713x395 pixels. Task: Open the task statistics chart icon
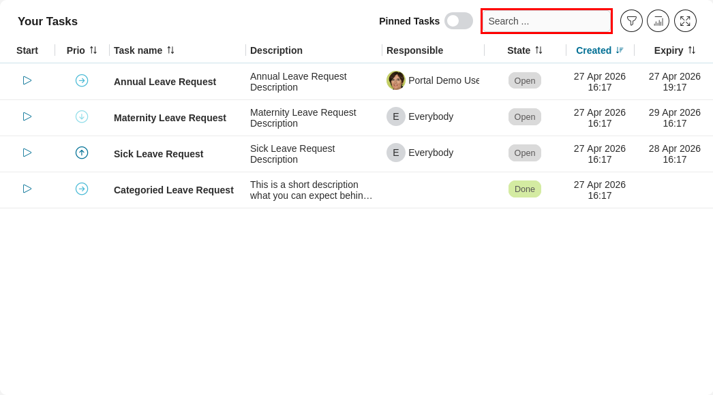[x=658, y=21]
